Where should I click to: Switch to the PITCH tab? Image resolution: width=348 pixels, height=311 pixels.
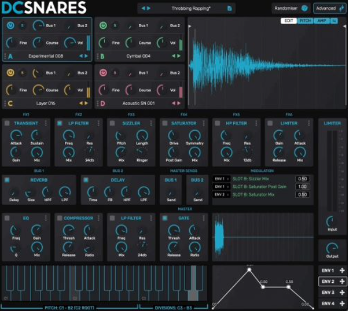pos(305,21)
